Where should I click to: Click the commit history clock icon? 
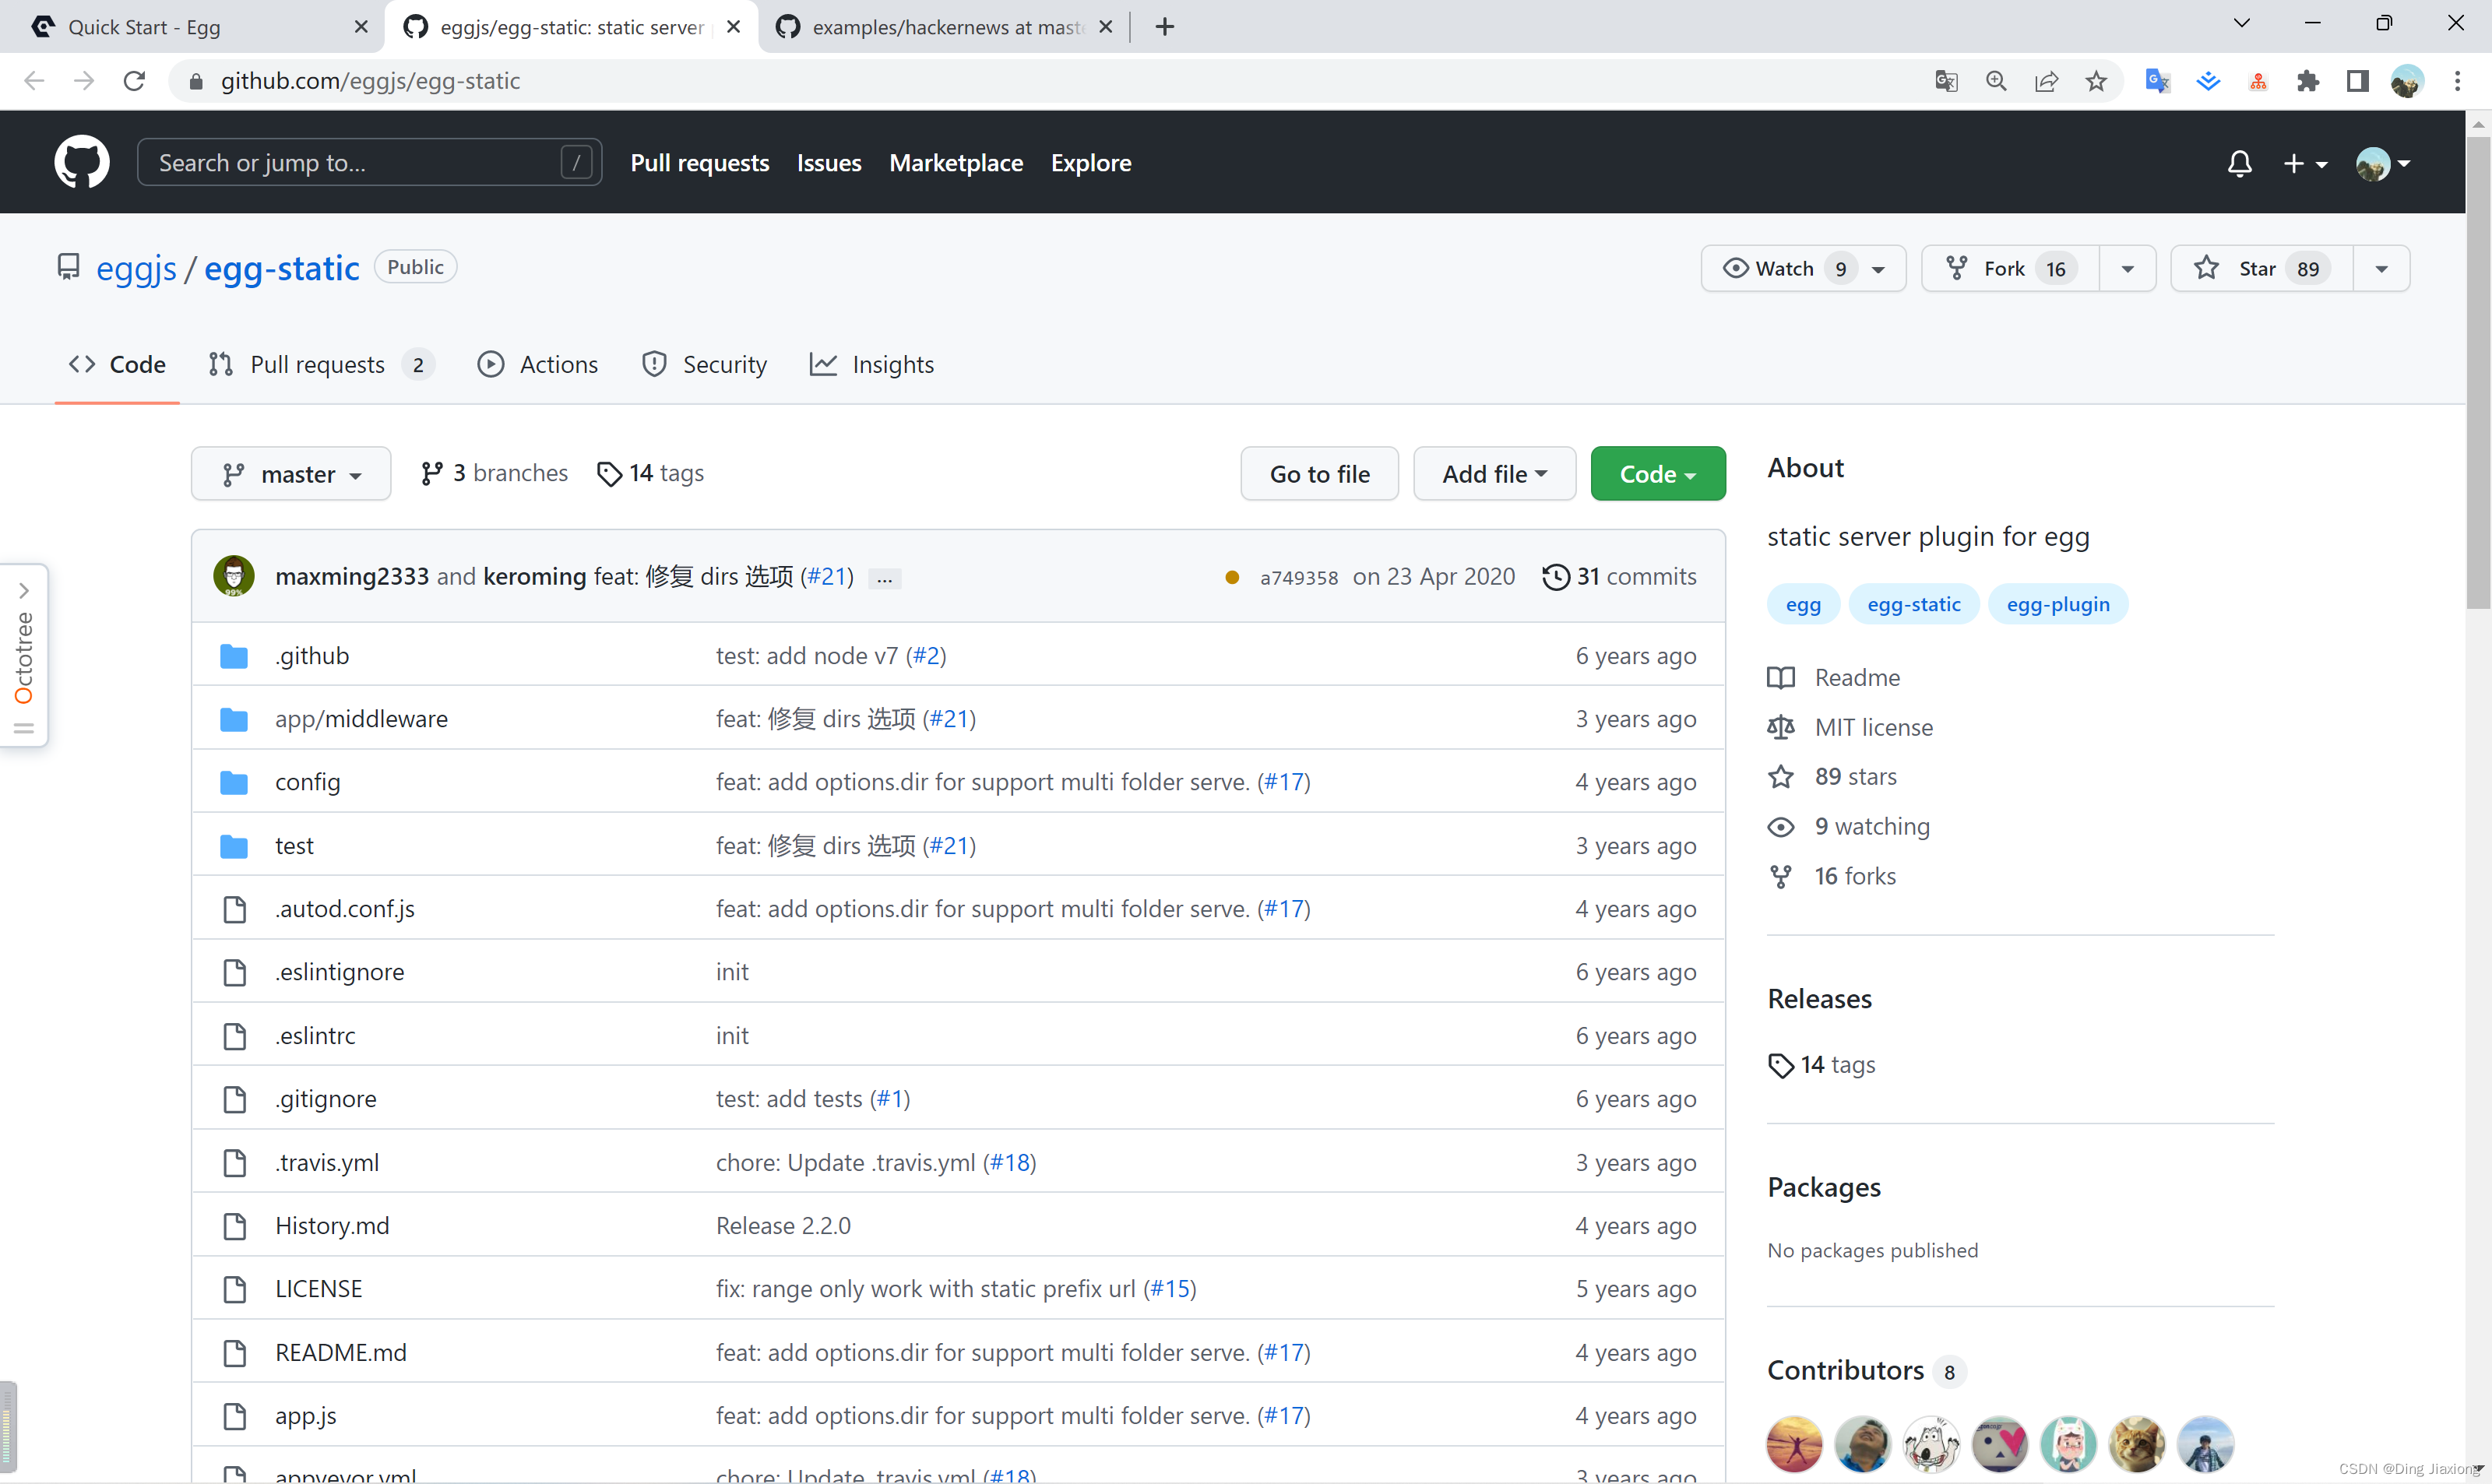click(1555, 576)
